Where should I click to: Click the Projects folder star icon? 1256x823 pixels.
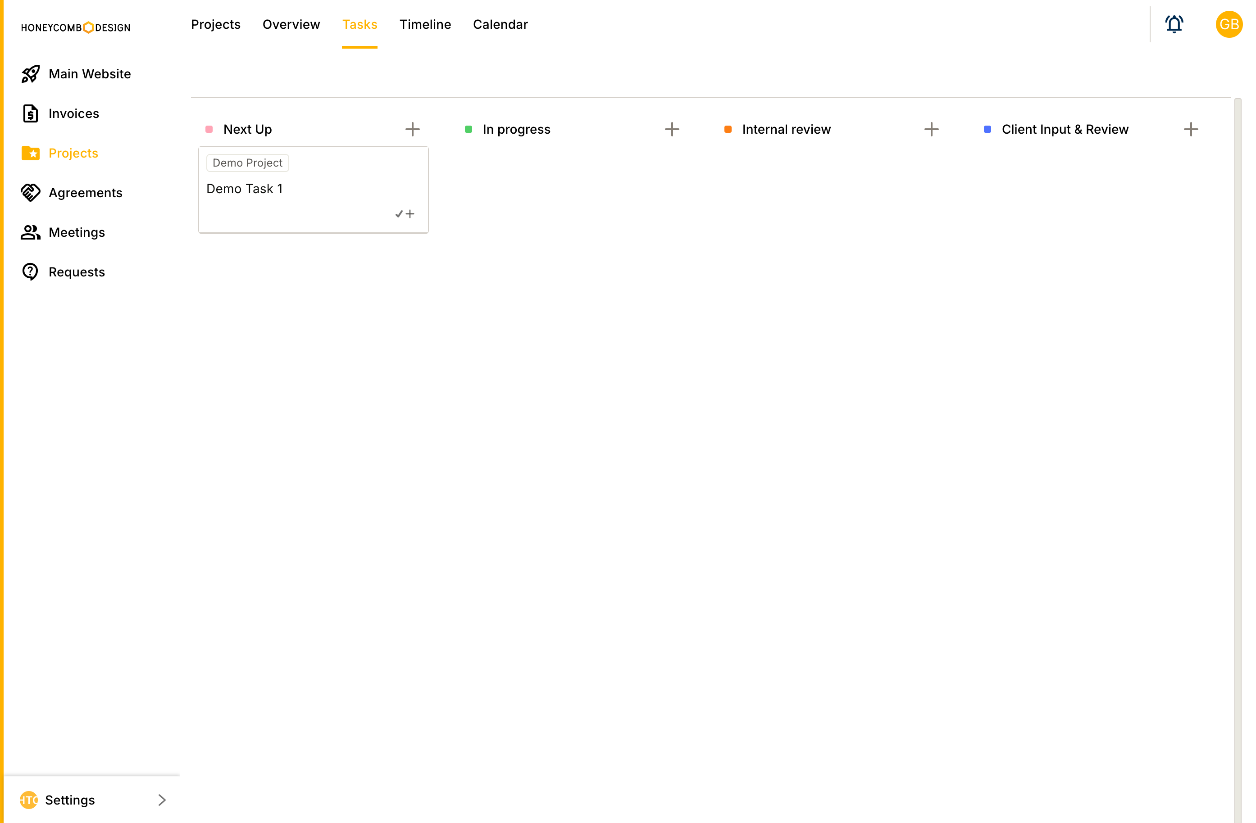click(31, 153)
